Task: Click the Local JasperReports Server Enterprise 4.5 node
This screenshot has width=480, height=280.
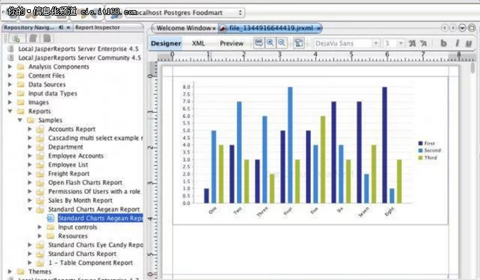Action: (x=78, y=49)
